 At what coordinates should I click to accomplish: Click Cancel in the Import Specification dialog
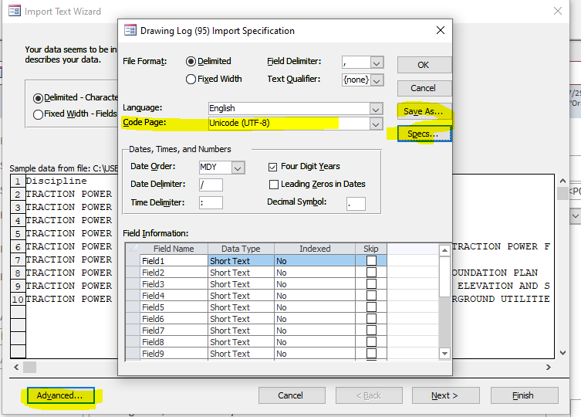coord(424,88)
